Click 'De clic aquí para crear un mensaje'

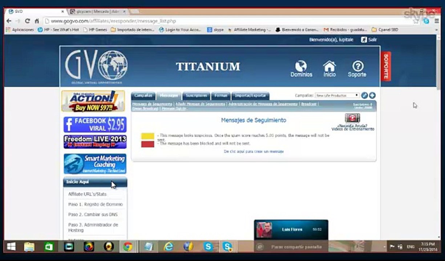click(254, 152)
